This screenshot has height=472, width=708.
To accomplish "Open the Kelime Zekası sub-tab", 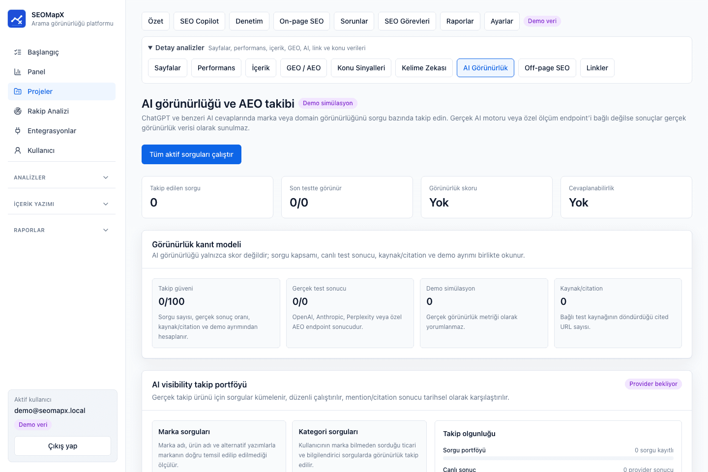I will (x=424, y=68).
